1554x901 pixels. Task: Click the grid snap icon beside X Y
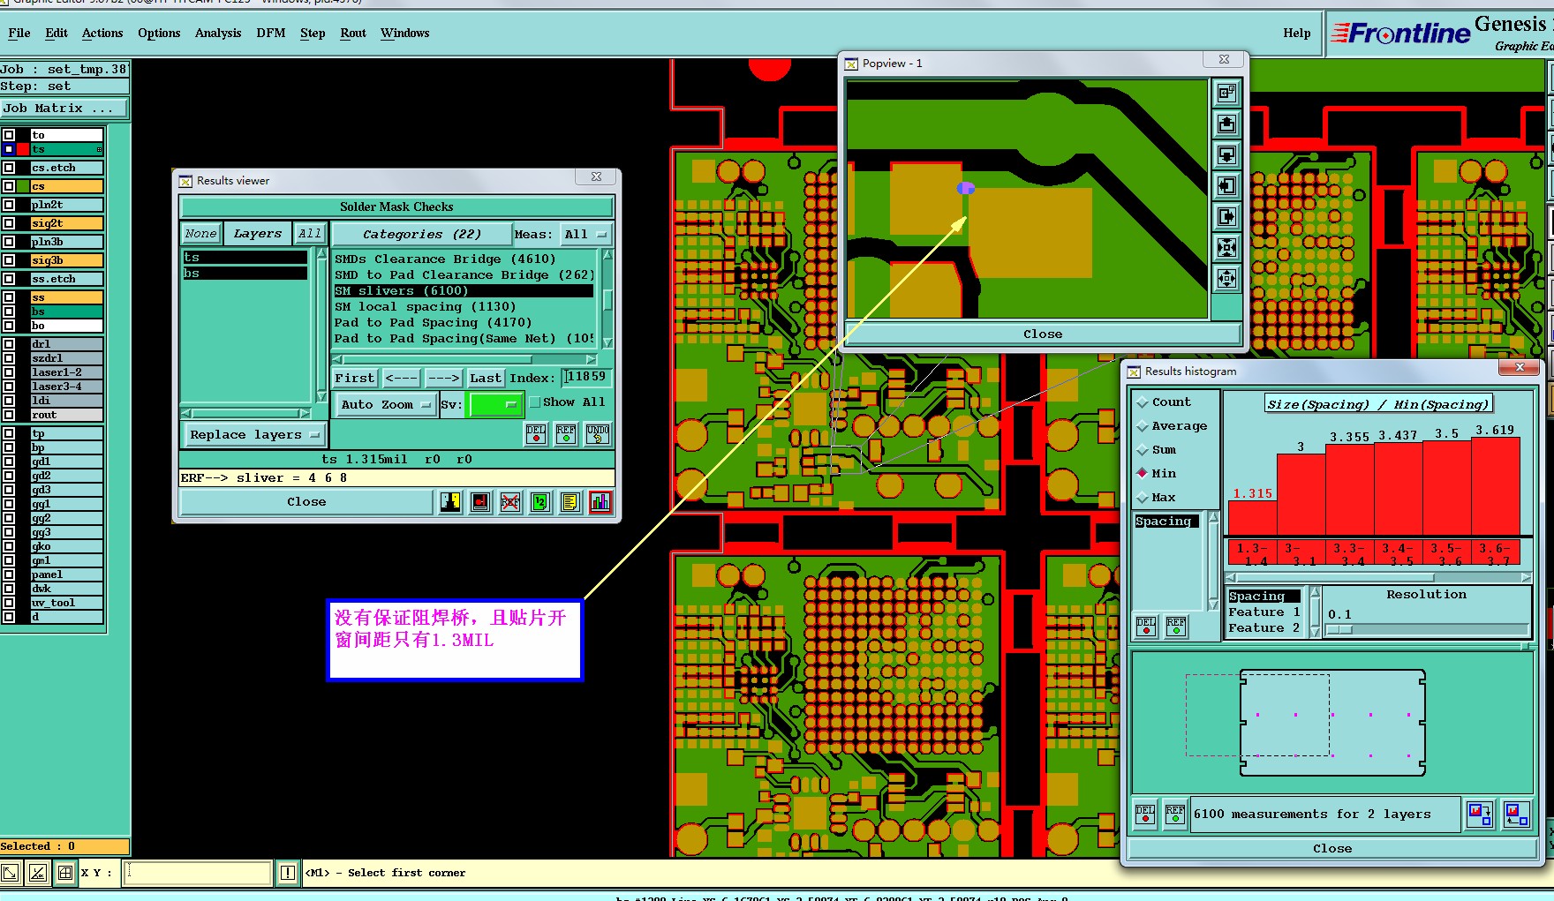(x=65, y=873)
